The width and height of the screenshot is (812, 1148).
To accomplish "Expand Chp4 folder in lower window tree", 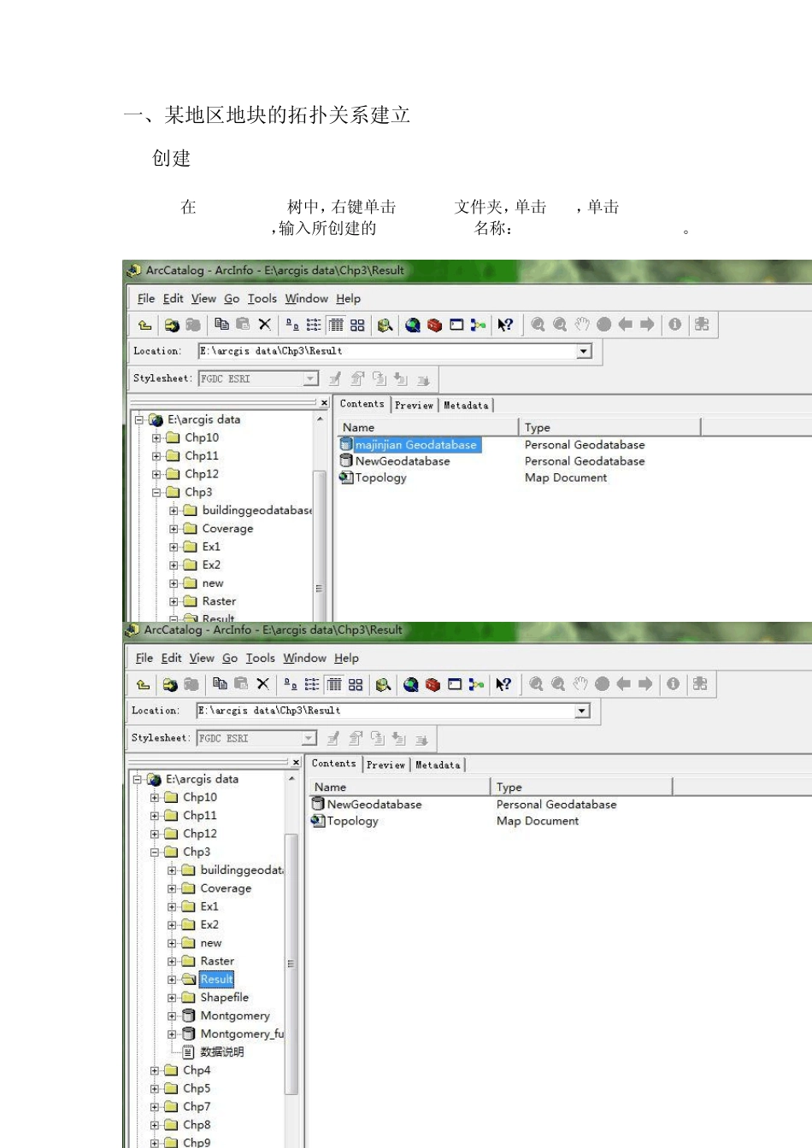I will pyautogui.click(x=155, y=1071).
